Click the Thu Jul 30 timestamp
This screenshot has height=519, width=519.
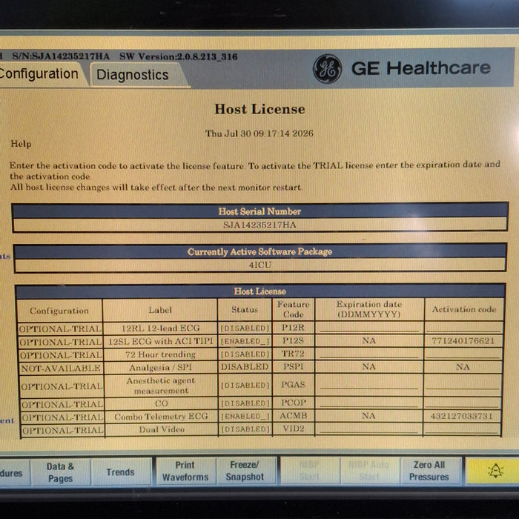[259, 133]
